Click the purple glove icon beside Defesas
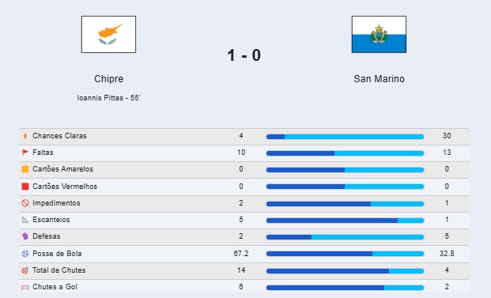The image size is (491, 298). tap(25, 236)
